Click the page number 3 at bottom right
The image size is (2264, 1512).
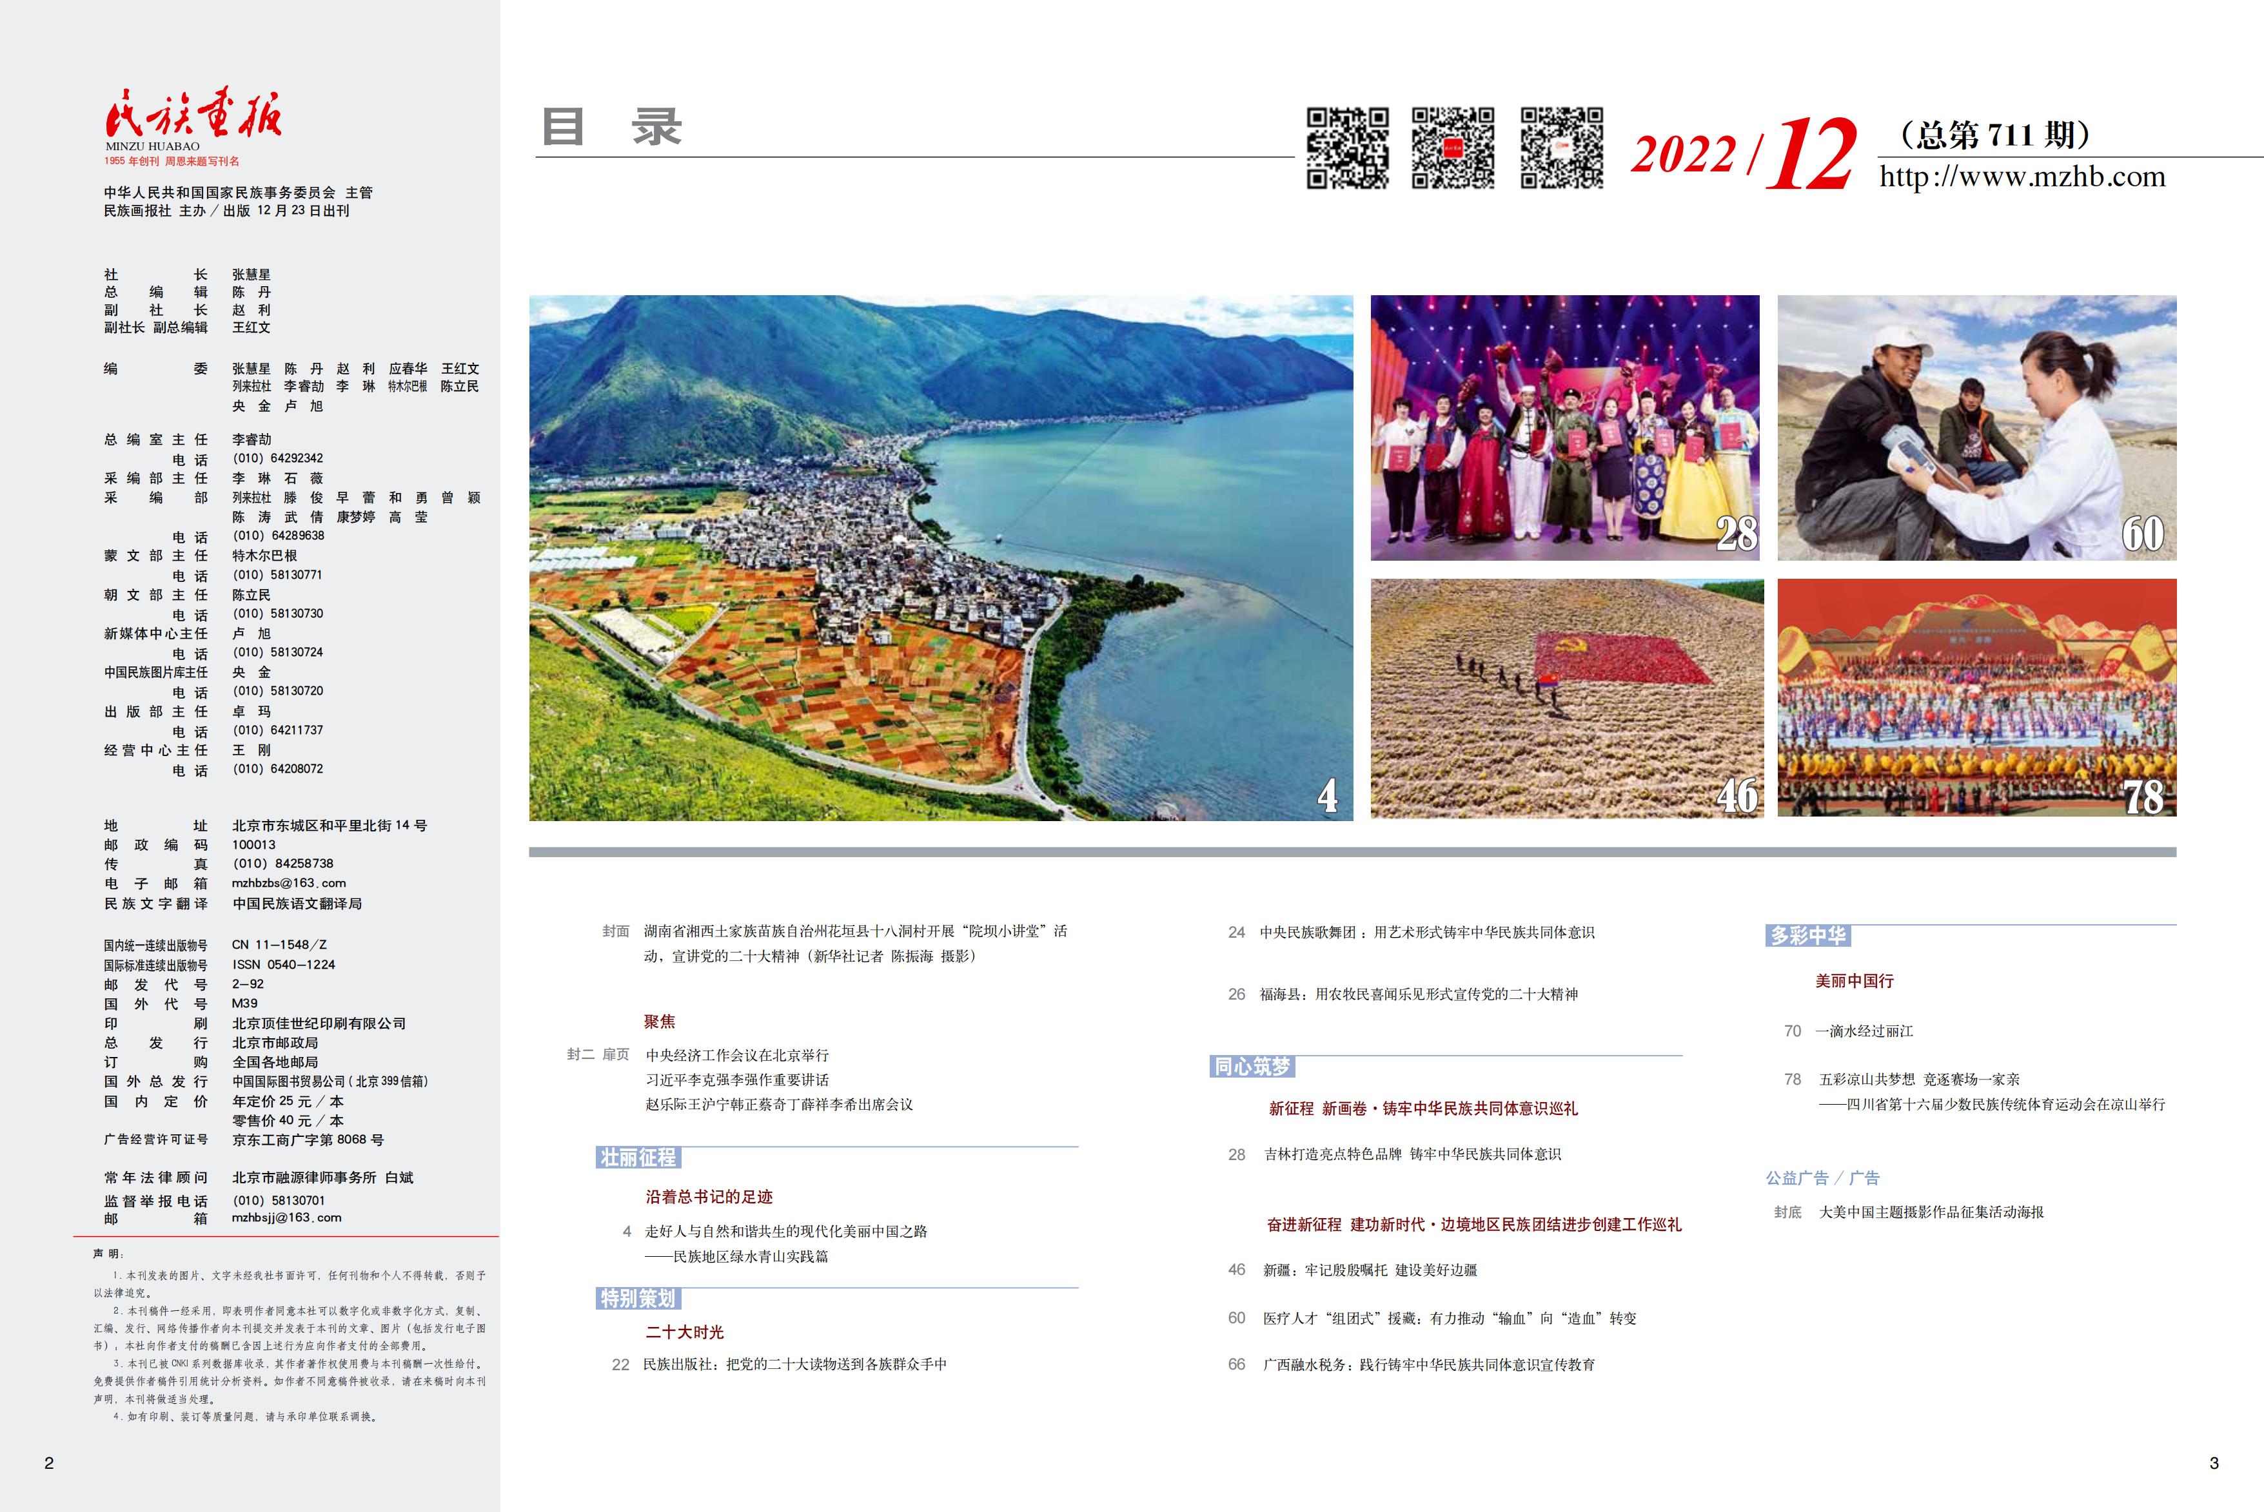pos(2214,1463)
